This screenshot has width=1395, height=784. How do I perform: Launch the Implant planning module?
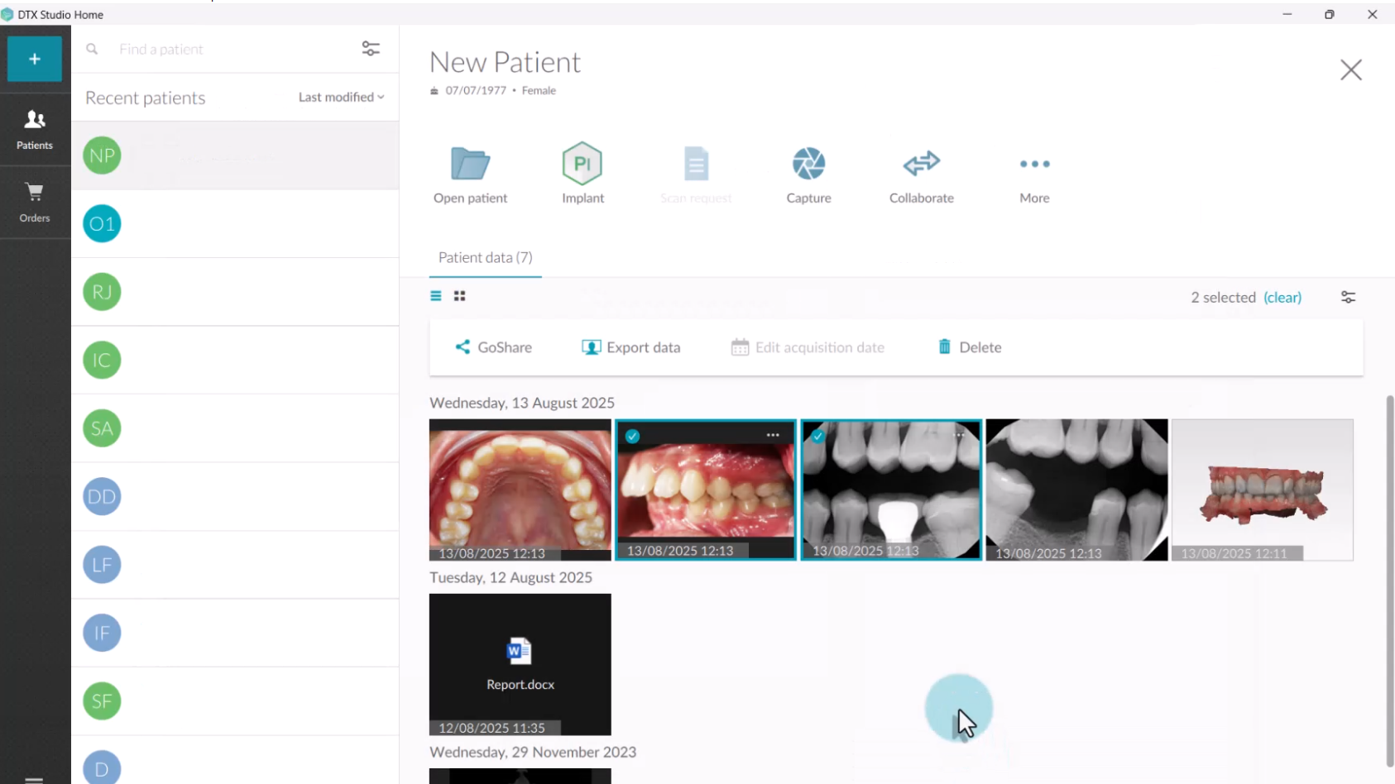pyautogui.click(x=582, y=164)
